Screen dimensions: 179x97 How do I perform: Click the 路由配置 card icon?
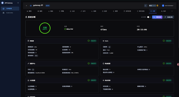104,63
